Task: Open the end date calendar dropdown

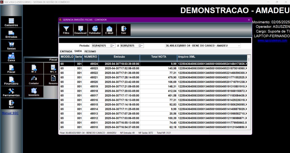Action: tap(141, 46)
